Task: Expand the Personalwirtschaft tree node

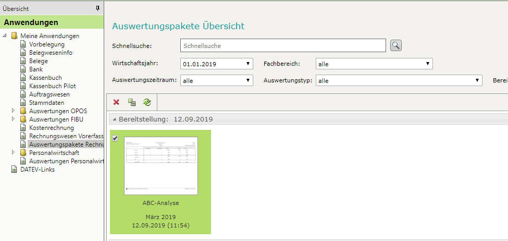Action: tap(13, 152)
